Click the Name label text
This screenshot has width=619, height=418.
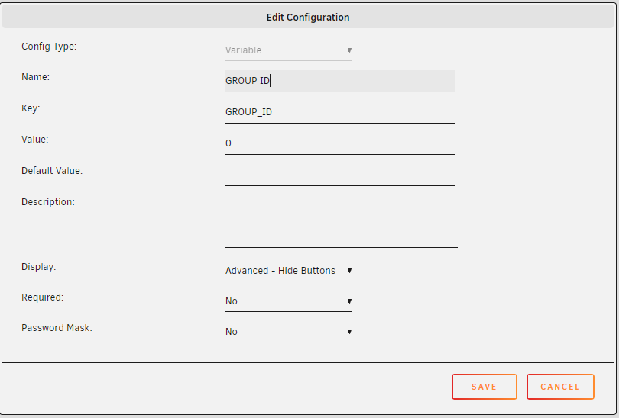point(35,77)
